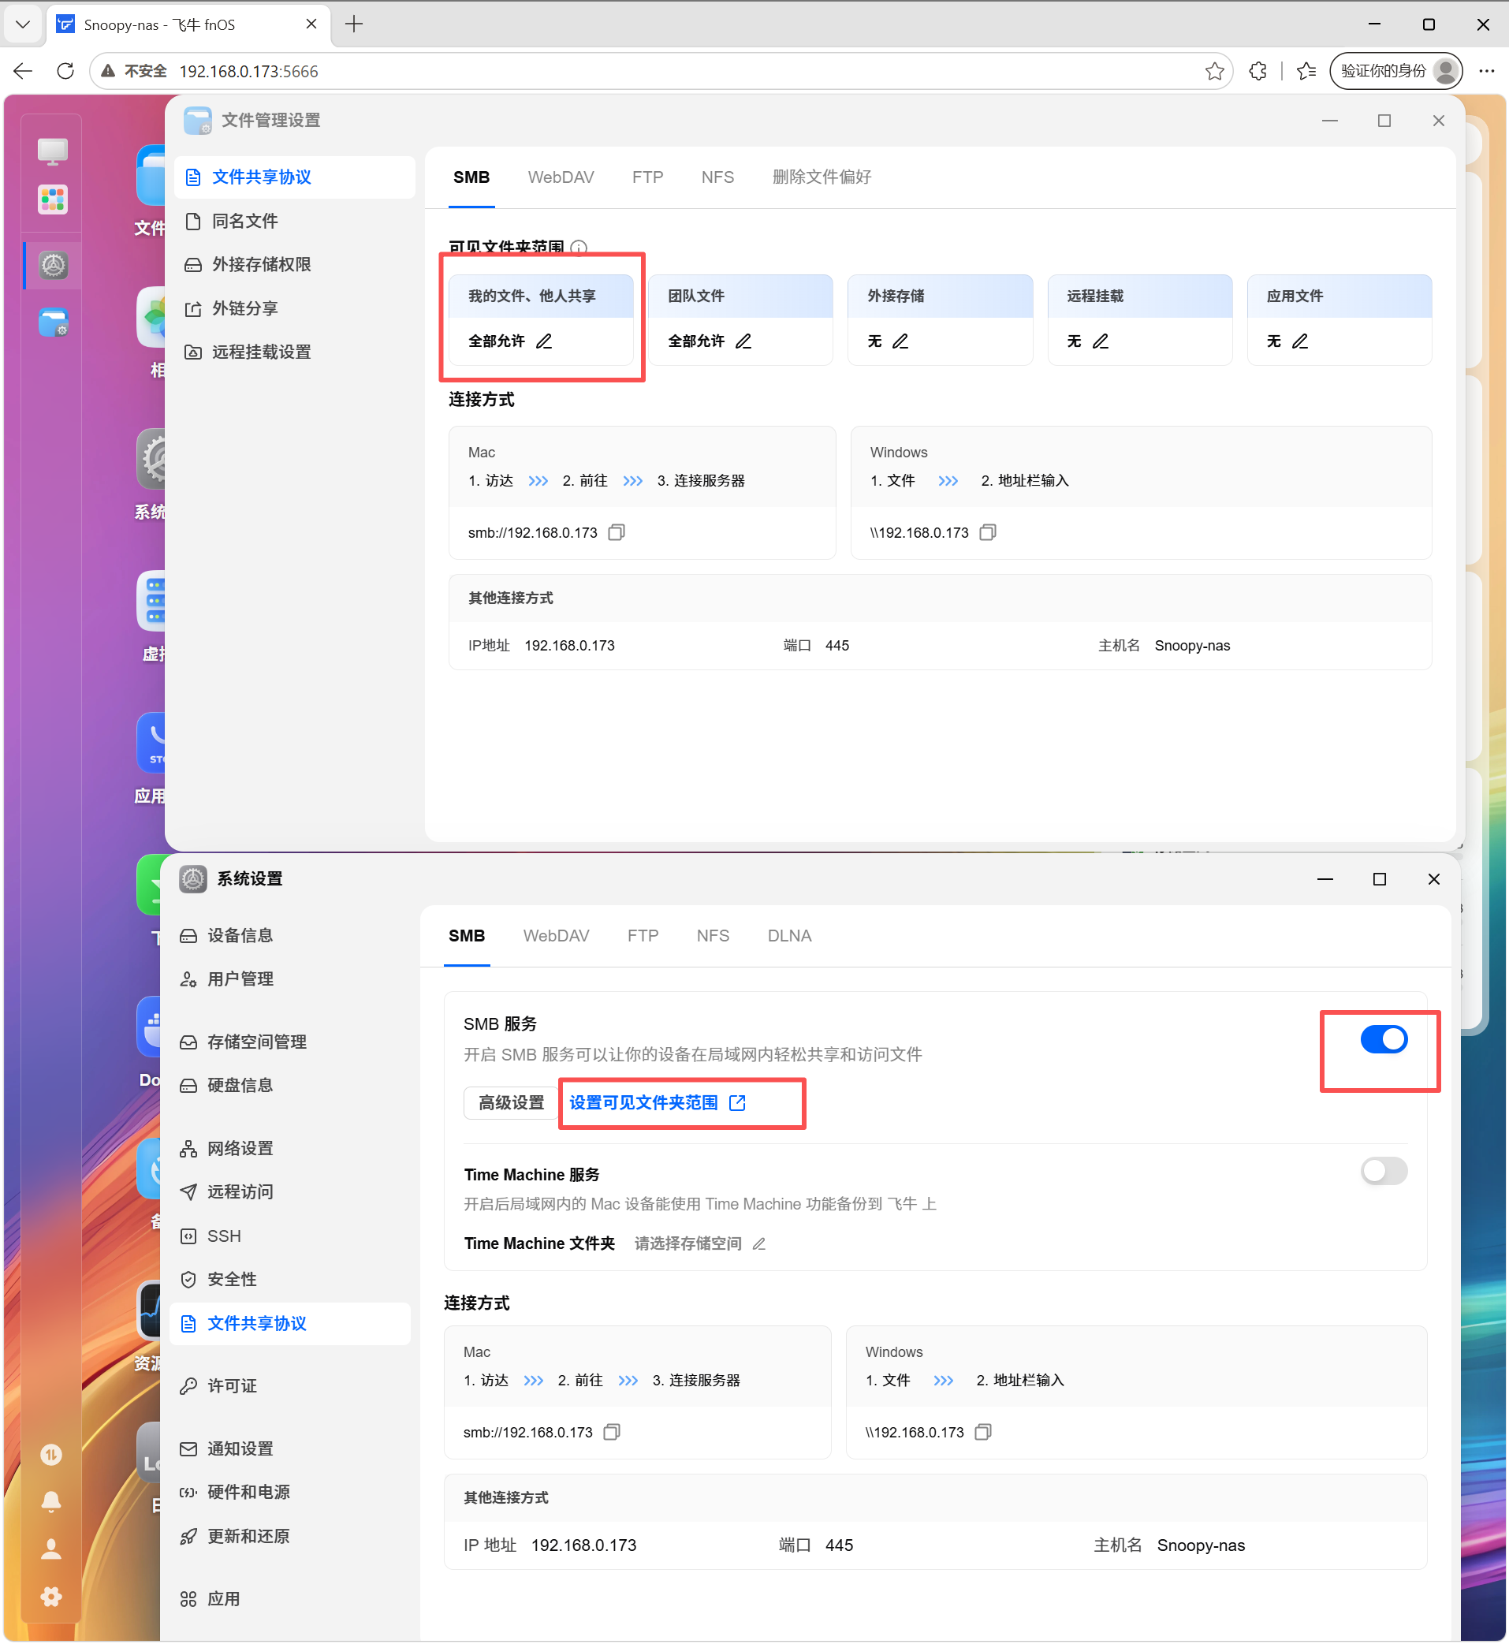
Task: Edit 远程挂载 permission pencil icon
Action: 1101,341
